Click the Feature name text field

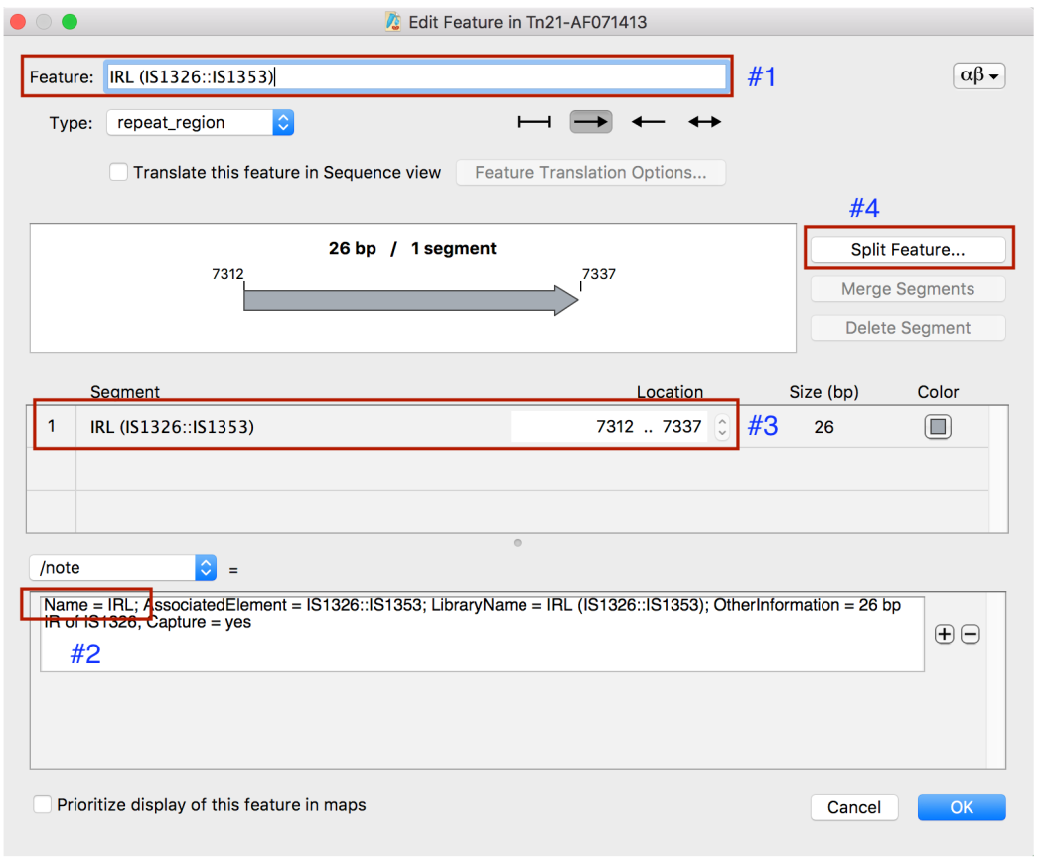tap(417, 77)
